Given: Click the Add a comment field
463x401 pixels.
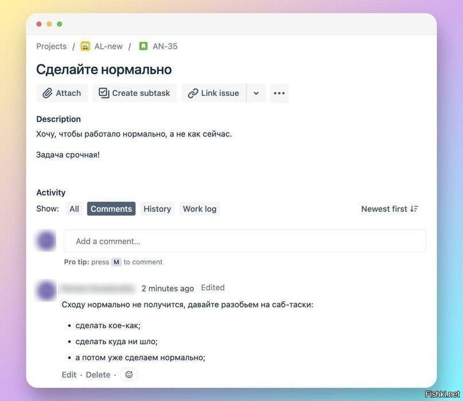Looking at the screenshot, I should coord(244,241).
